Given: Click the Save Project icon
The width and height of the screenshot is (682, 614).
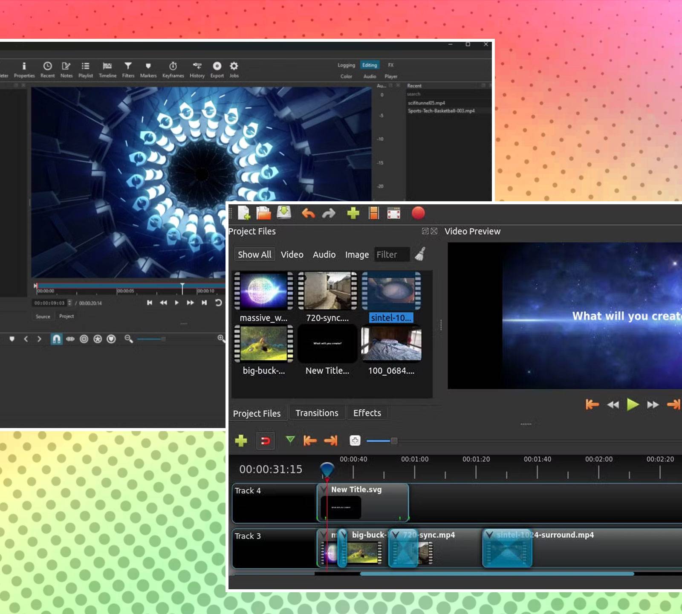Looking at the screenshot, I should [x=284, y=213].
